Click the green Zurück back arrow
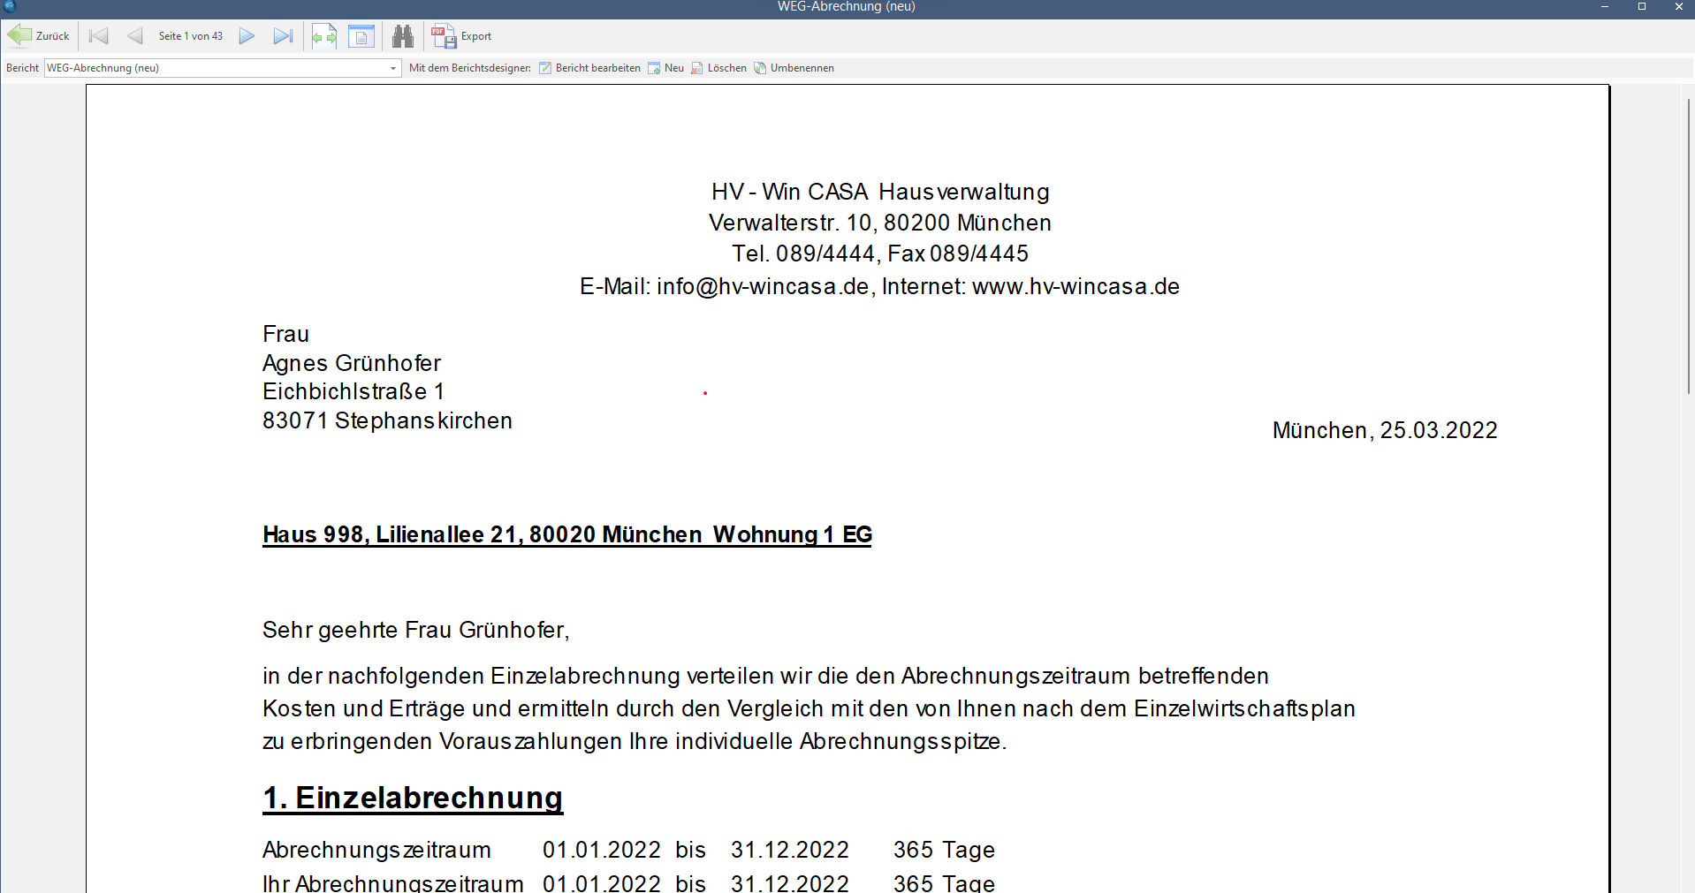 point(38,36)
